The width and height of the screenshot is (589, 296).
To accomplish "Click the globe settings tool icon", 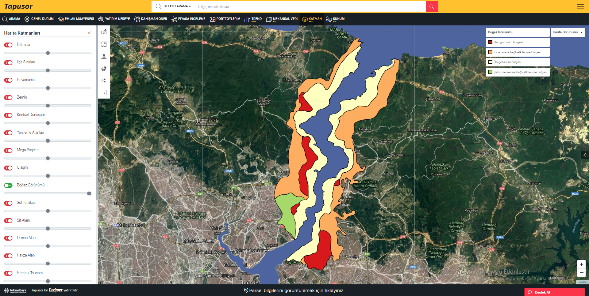I will tap(104, 69).
